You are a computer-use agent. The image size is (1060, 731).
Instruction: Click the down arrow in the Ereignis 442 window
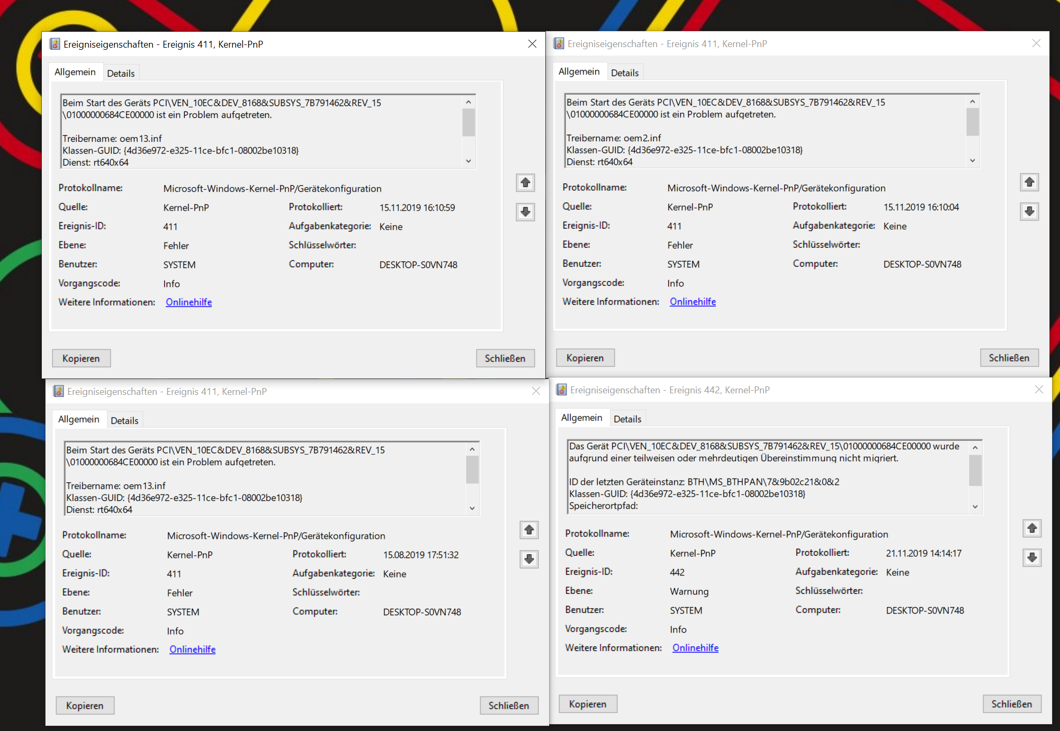1032,557
